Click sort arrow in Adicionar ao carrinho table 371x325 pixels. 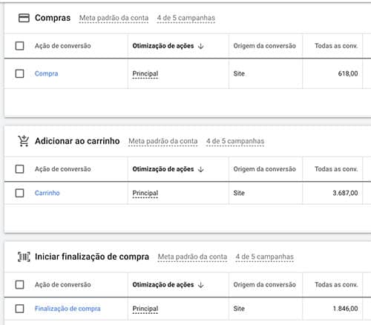(201, 169)
